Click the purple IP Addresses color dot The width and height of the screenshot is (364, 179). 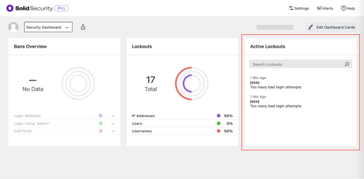pos(218,116)
